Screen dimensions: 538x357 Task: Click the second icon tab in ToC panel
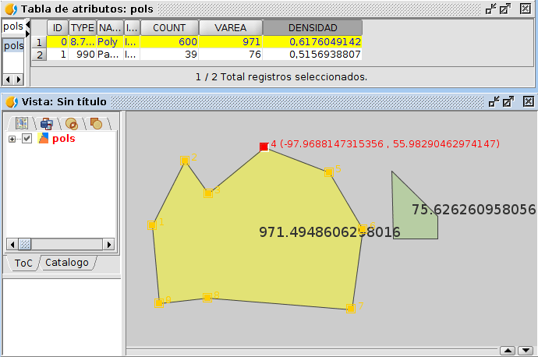47,123
